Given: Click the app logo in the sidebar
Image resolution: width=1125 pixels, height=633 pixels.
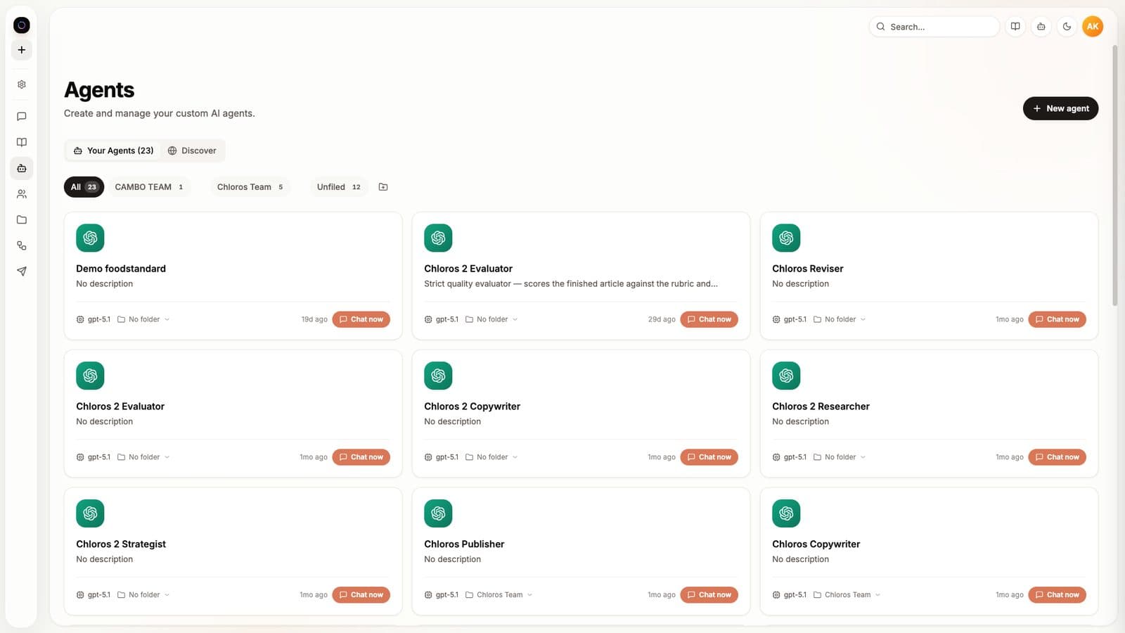Looking at the screenshot, I should coord(22,25).
